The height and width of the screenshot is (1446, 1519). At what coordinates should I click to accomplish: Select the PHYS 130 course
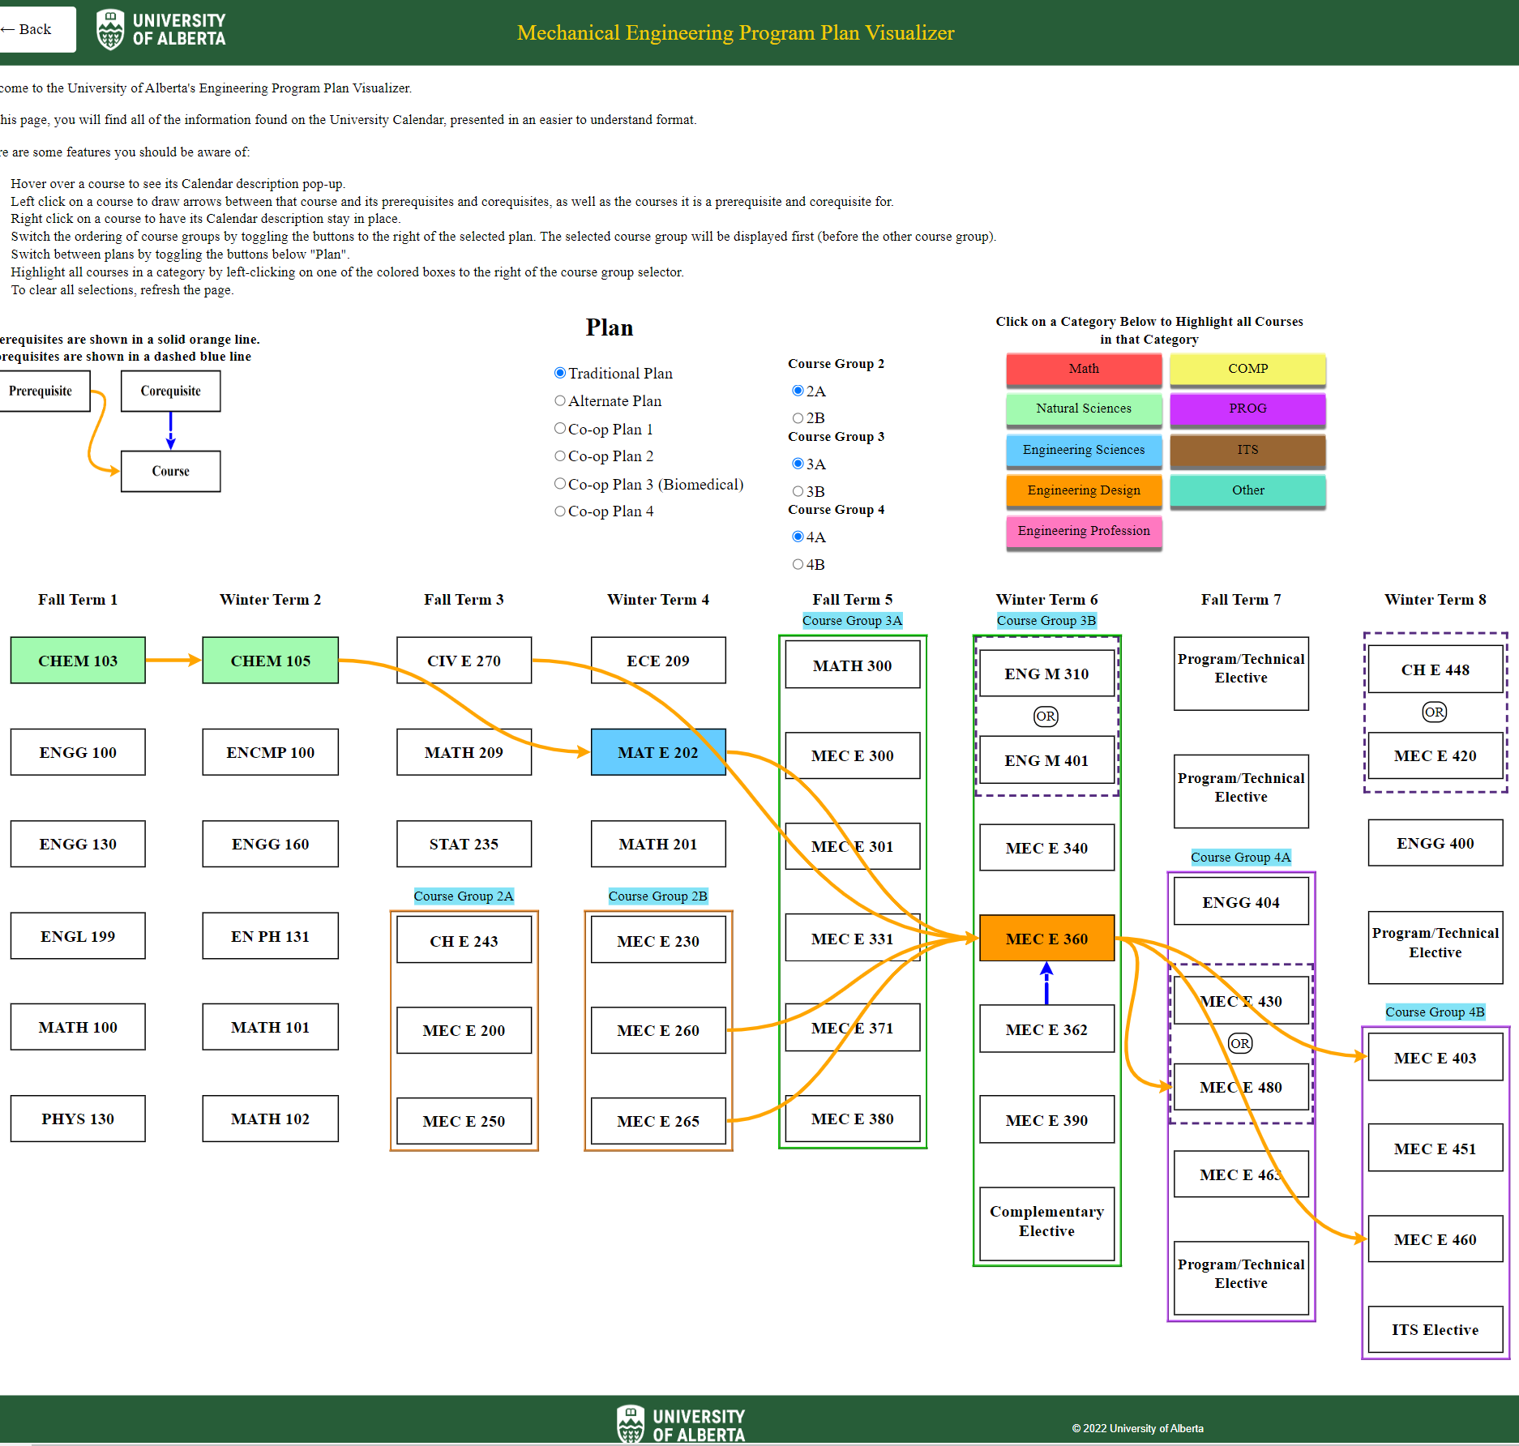78,1119
